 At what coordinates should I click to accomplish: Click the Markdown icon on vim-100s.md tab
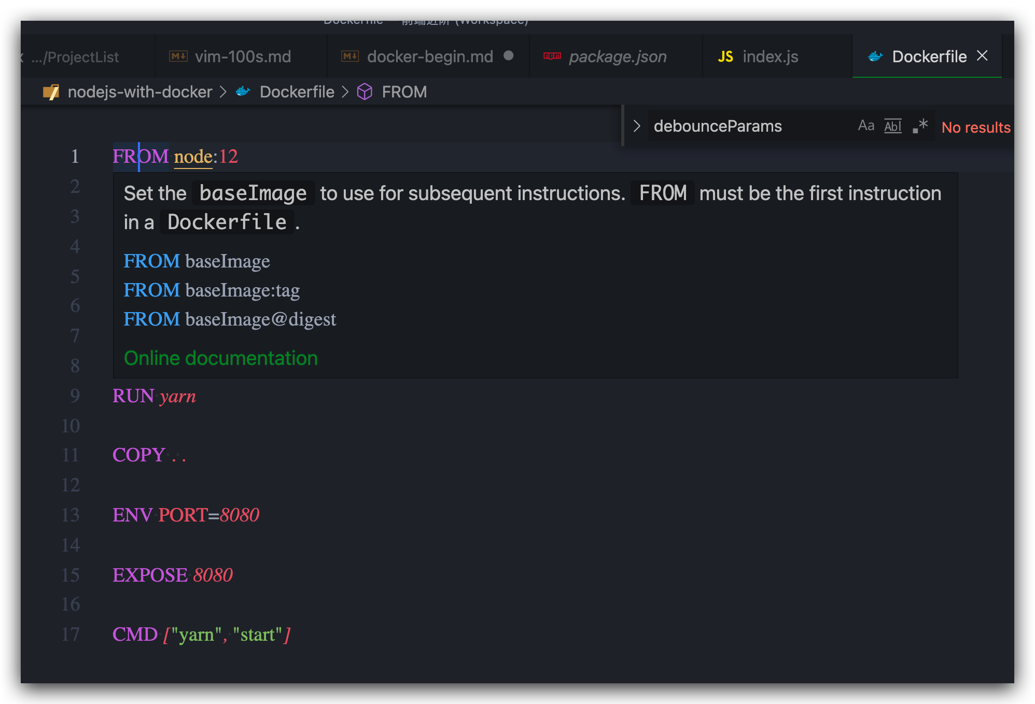177,55
